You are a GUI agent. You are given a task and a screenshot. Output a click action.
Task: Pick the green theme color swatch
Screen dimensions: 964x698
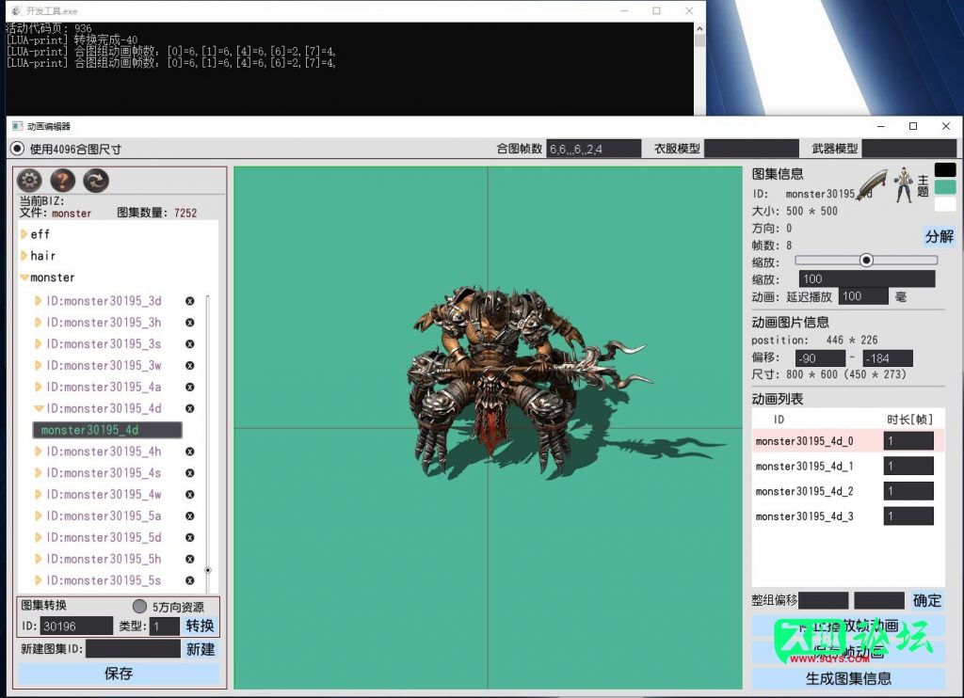click(x=945, y=187)
